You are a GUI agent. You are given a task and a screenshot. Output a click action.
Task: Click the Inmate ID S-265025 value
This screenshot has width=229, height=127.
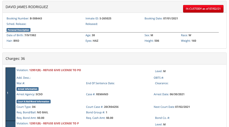[x=105, y=18]
